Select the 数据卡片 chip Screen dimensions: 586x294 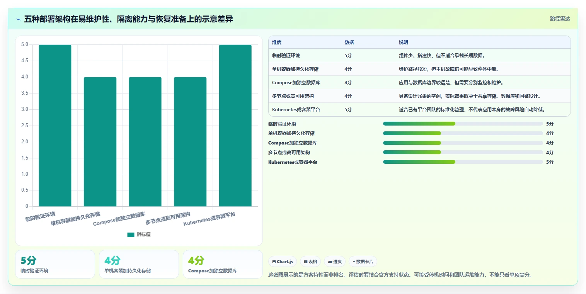coord(363,262)
